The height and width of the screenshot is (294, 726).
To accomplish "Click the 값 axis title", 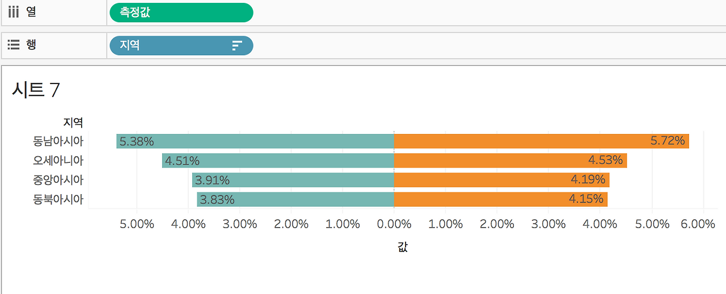I will 403,247.
